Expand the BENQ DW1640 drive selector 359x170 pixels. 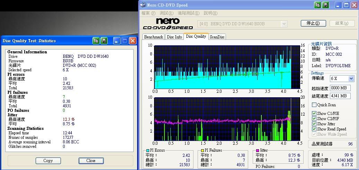[x=284, y=24]
